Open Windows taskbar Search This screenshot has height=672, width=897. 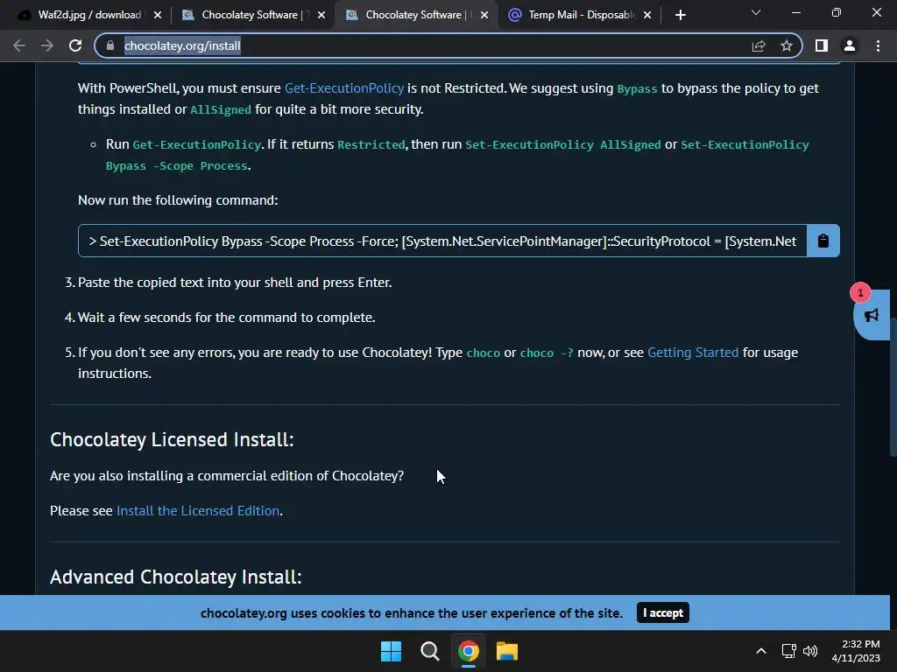point(429,651)
